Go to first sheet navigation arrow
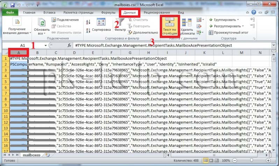 tap(5, 155)
